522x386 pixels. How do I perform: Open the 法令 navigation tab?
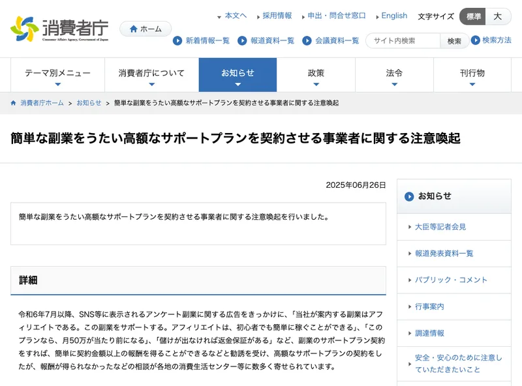395,75
